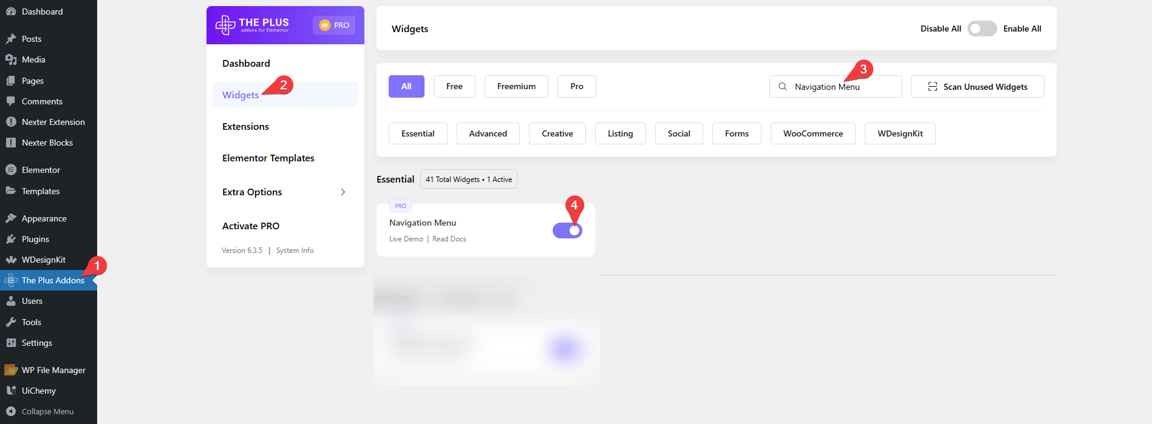Toggle the Navigation Menu widget switch
Image resolution: width=1152 pixels, height=424 pixels.
(x=567, y=231)
